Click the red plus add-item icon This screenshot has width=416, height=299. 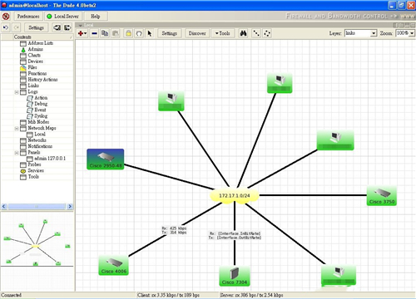(82, 33)
